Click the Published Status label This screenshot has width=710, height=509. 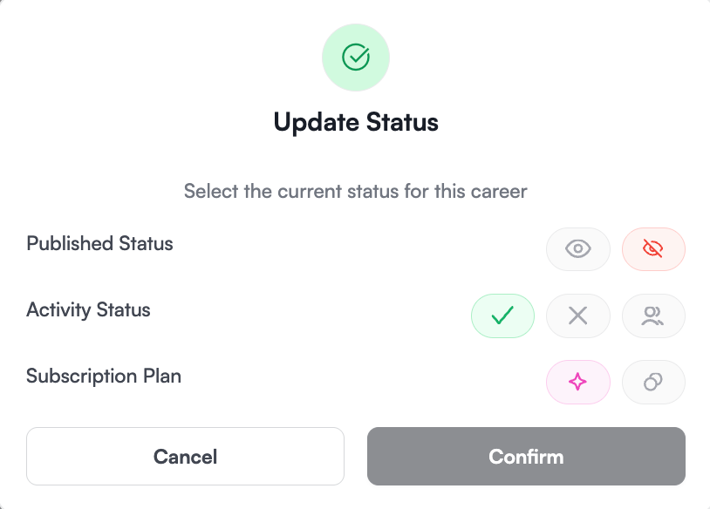tap(99, 244)
